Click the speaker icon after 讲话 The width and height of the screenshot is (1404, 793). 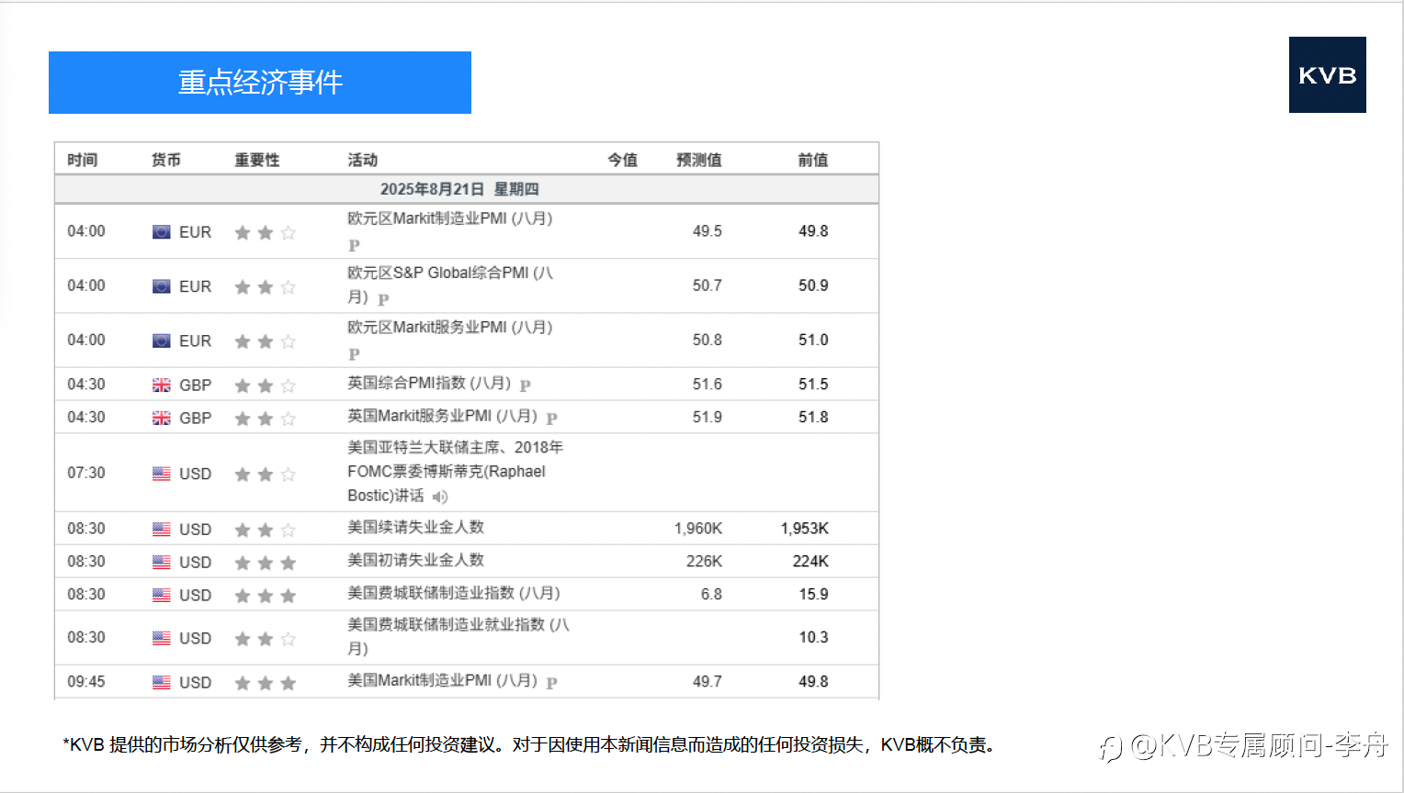click(440, 497)
